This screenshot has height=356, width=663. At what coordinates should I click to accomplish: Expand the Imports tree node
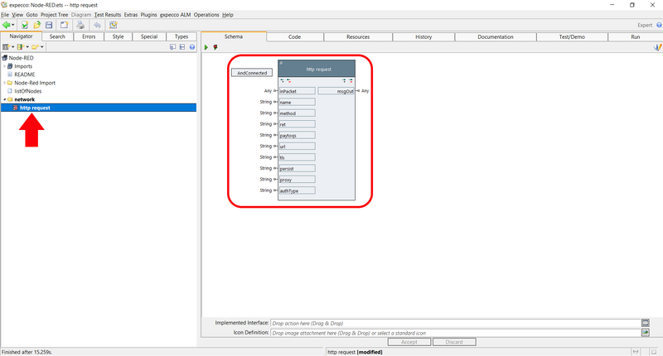4,66
